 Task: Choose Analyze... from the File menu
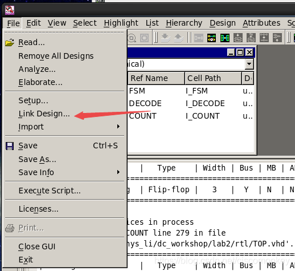[x=64, y=69]
